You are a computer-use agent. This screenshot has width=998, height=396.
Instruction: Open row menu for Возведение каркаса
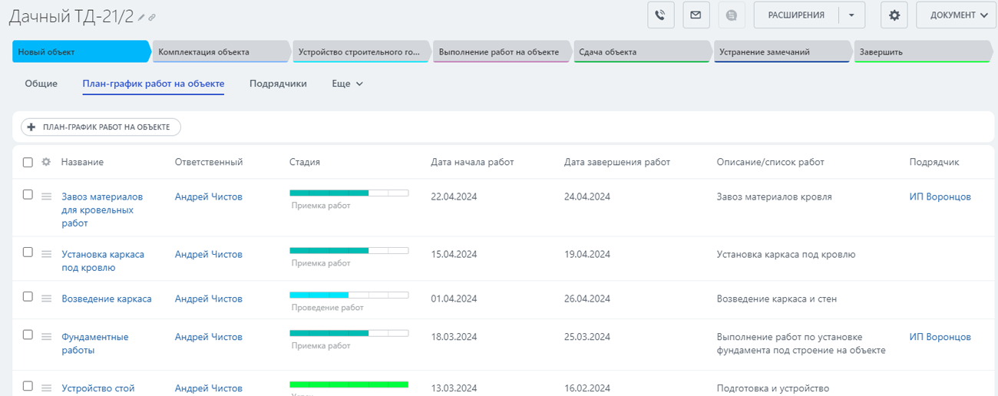(46, 299)
